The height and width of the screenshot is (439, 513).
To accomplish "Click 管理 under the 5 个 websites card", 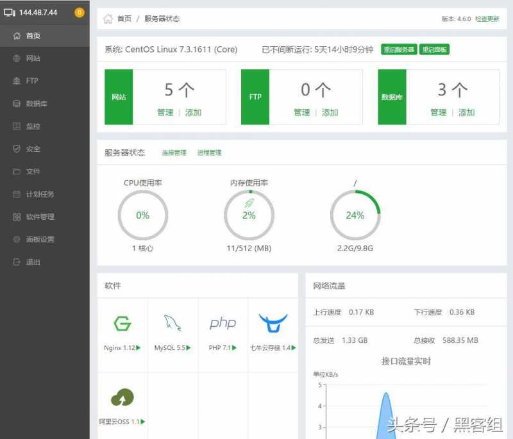I will click(x=165, y=112).
